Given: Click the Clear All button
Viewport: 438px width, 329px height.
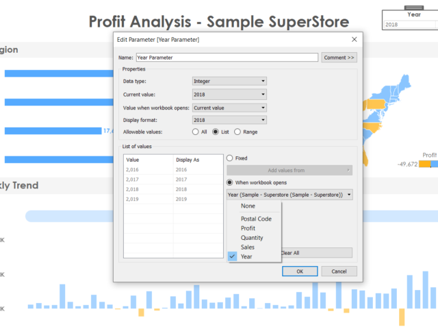Looking at the screenshot, I should [316, 253].
